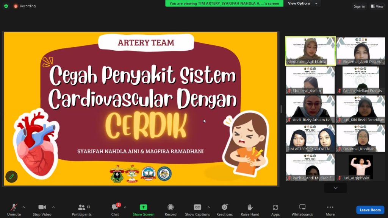This screenshot has height=218, width=388.
Task: Expand audio options arrow beside Unmute
Action: [x=23, y=207]
